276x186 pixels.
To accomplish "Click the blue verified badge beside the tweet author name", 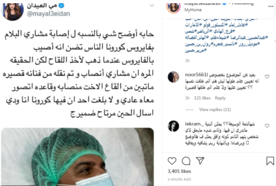I will 61,5.
